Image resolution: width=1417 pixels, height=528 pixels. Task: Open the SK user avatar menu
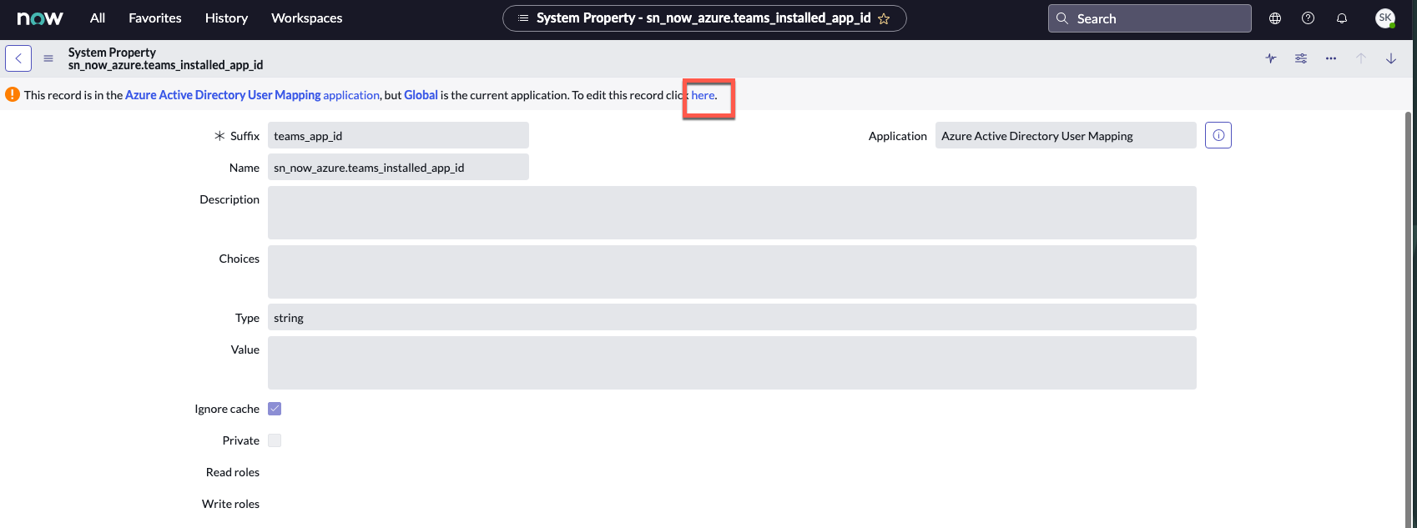click(1385, 18)
